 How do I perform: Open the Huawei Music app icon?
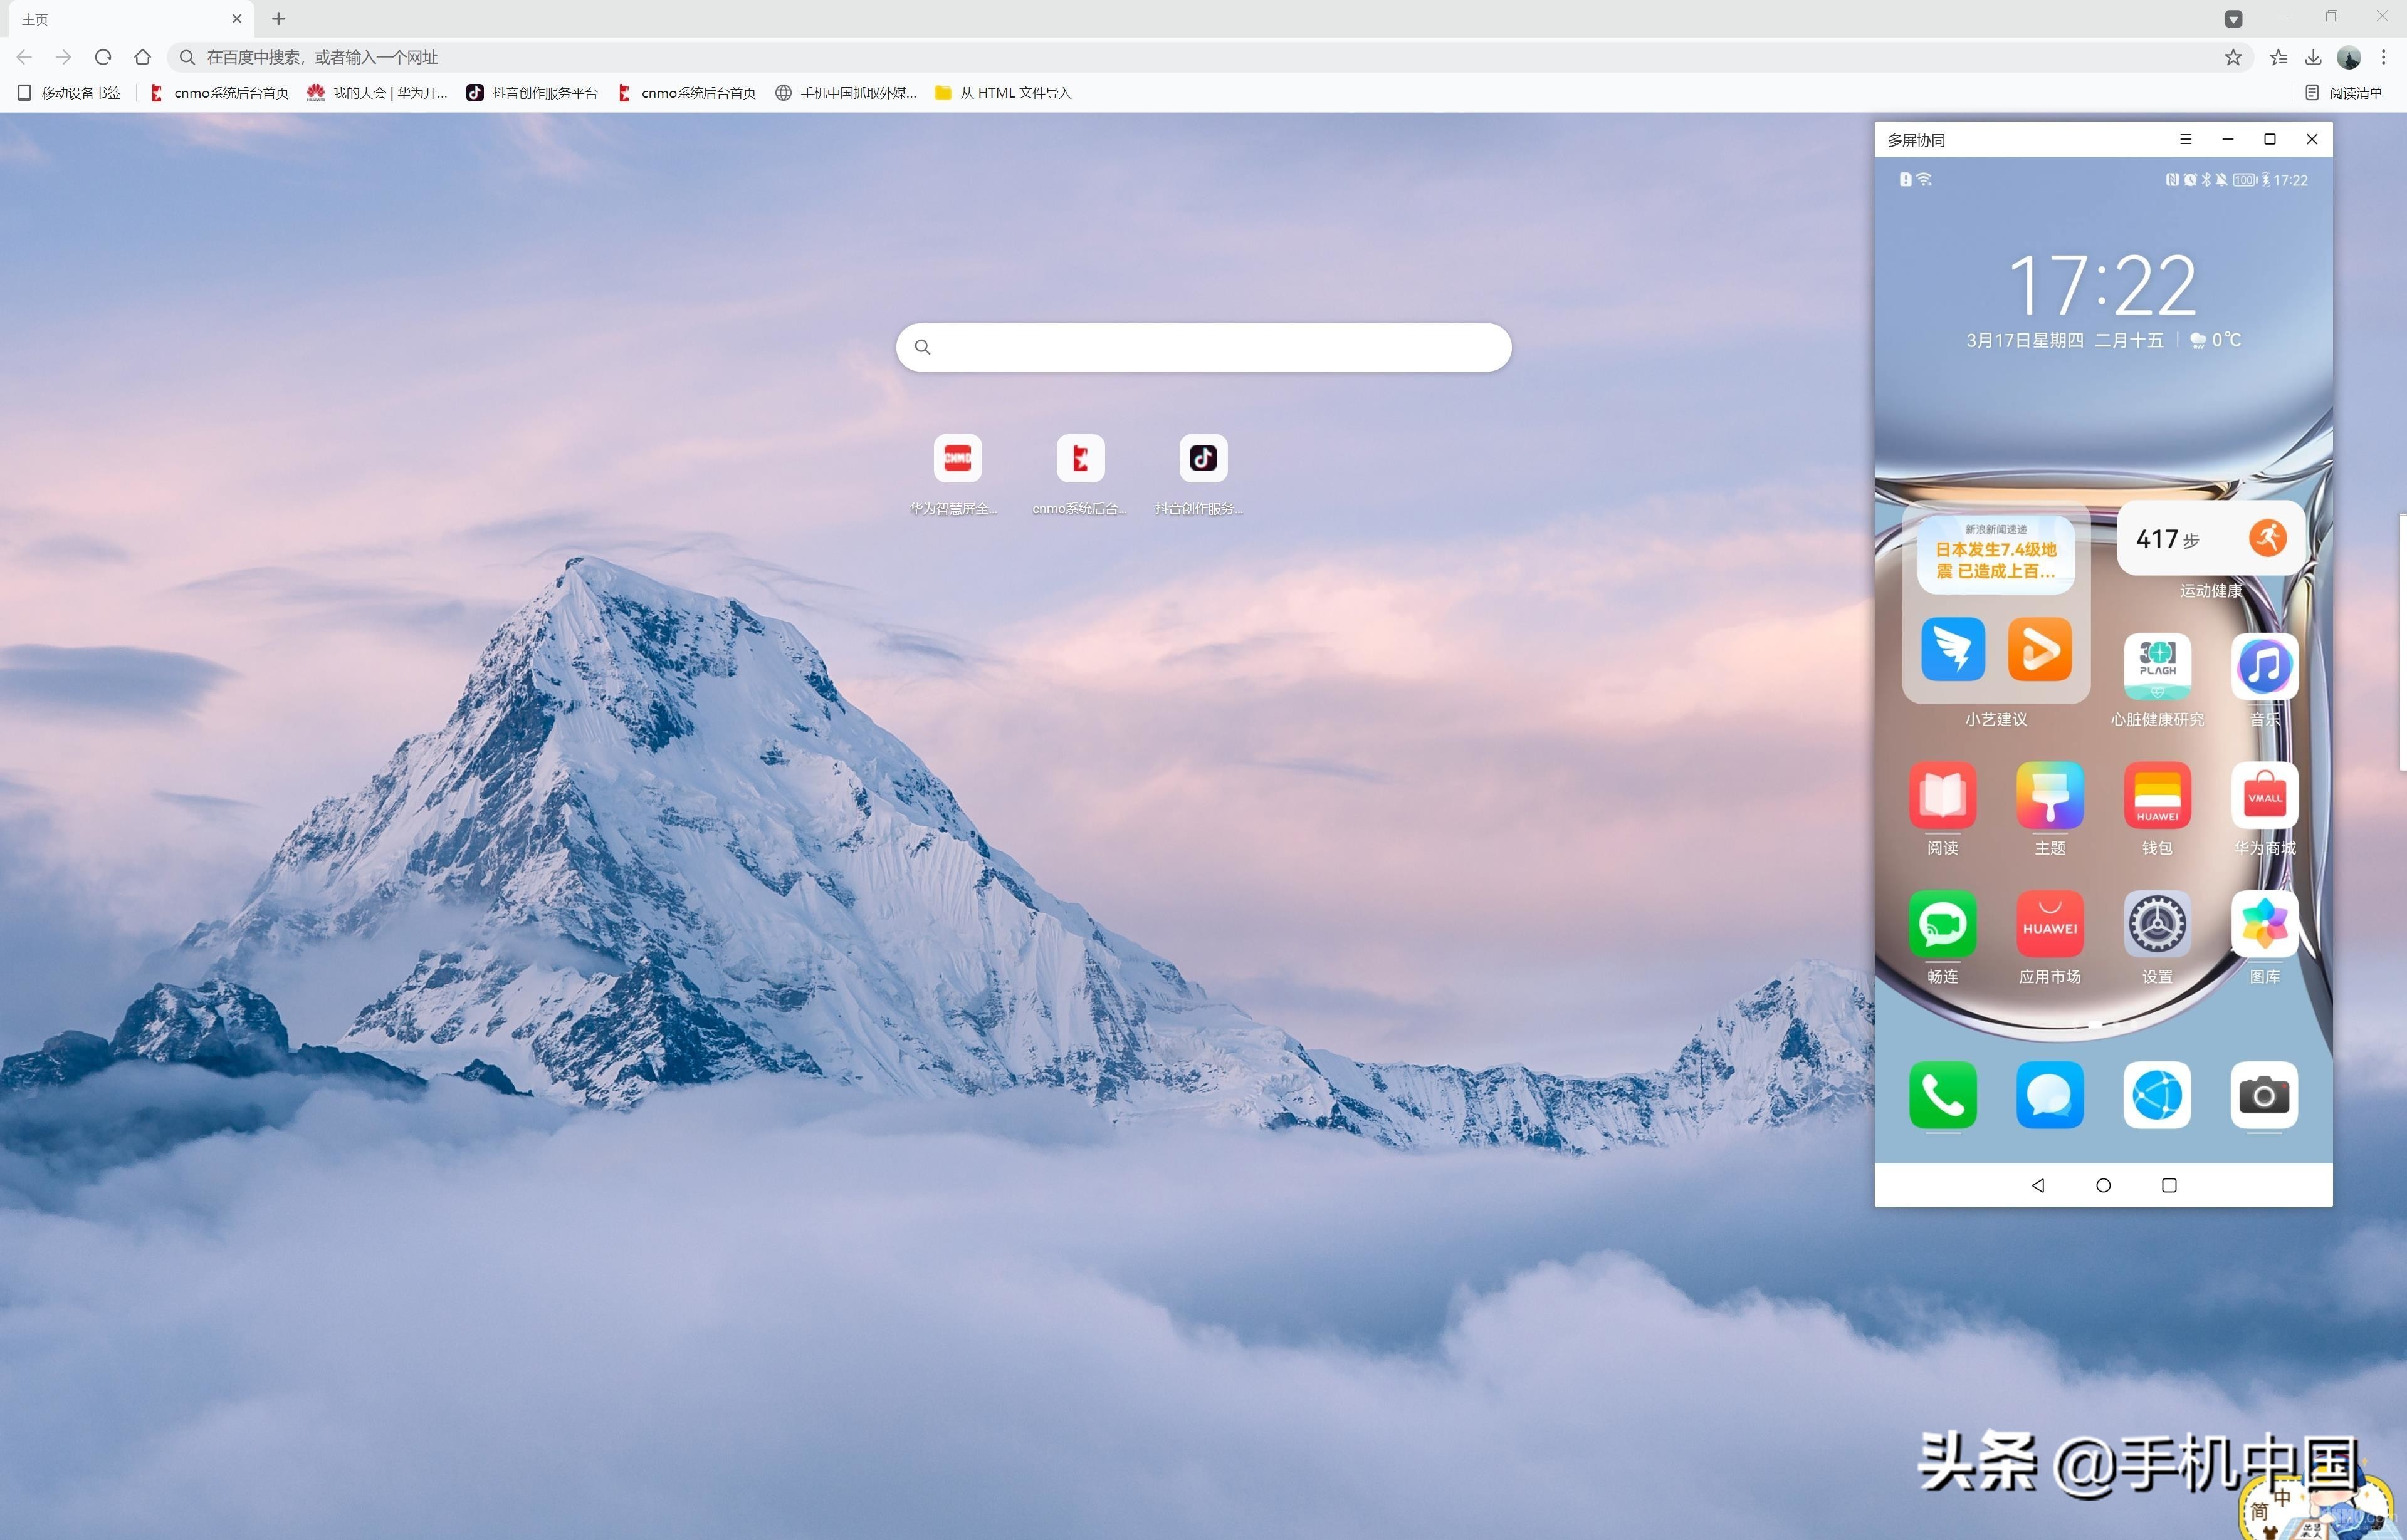[x=2264, y=666]
